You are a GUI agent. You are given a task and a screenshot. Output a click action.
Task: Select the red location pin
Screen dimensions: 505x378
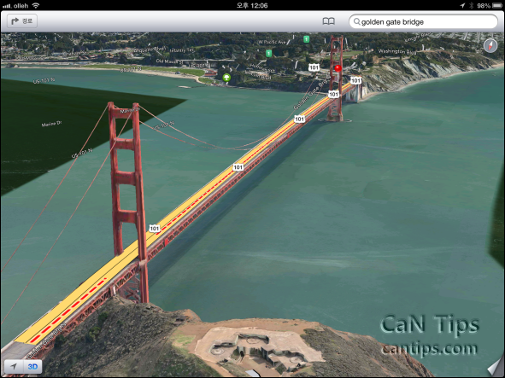[338, 68]
